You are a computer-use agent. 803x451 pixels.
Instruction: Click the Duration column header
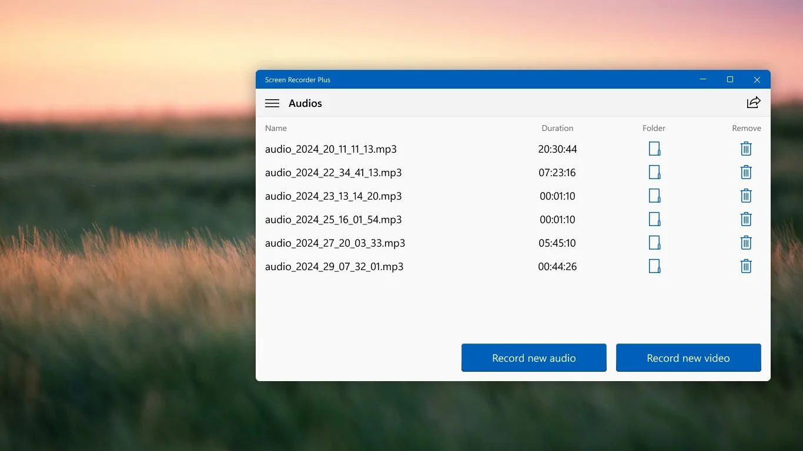(557, 128)
